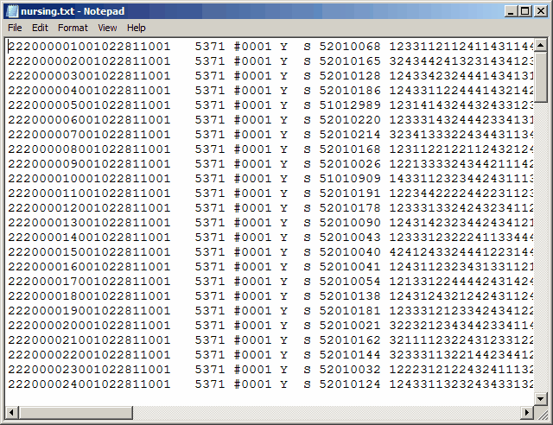Click the Notepad icon in the title bar
This screenshot has width=553, height=425.
[12, 11]
